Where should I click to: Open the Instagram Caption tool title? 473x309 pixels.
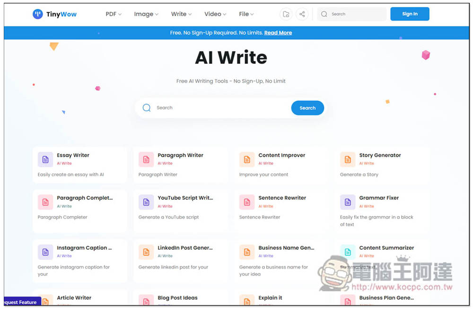coord(84,248)
